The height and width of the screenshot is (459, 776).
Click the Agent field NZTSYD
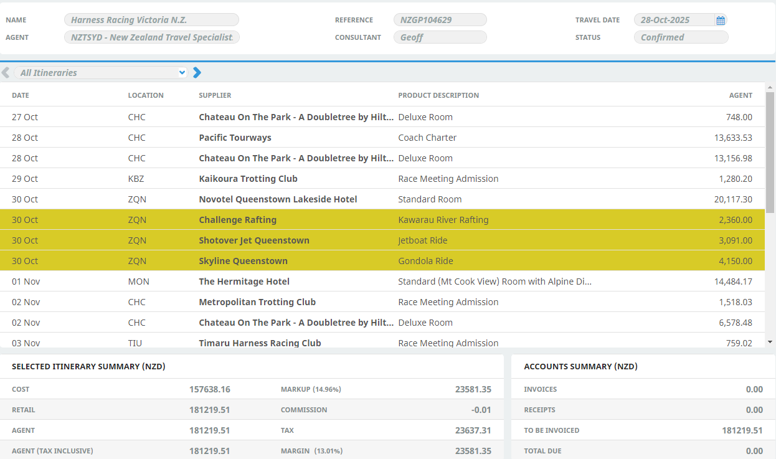(x=151, y=37)
